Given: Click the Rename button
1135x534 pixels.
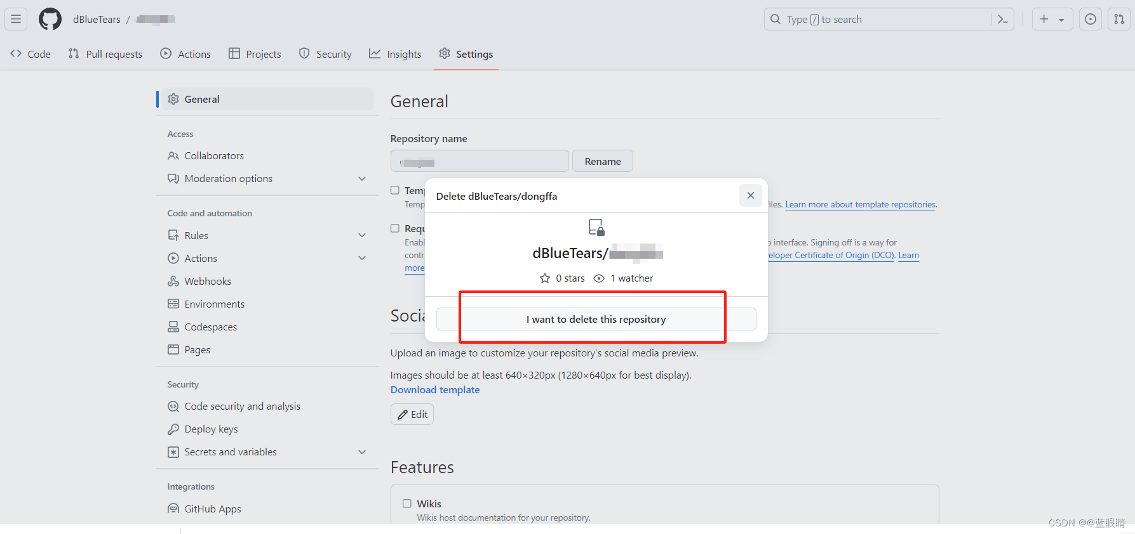Looking at the screenshot, I should point(603,161).
